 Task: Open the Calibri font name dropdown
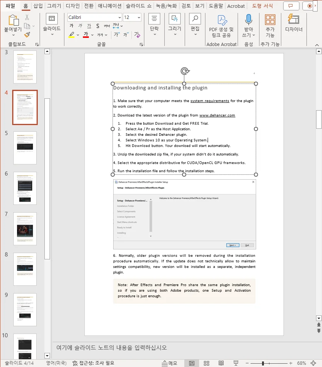pyautogui.click(x=119, y=17)
